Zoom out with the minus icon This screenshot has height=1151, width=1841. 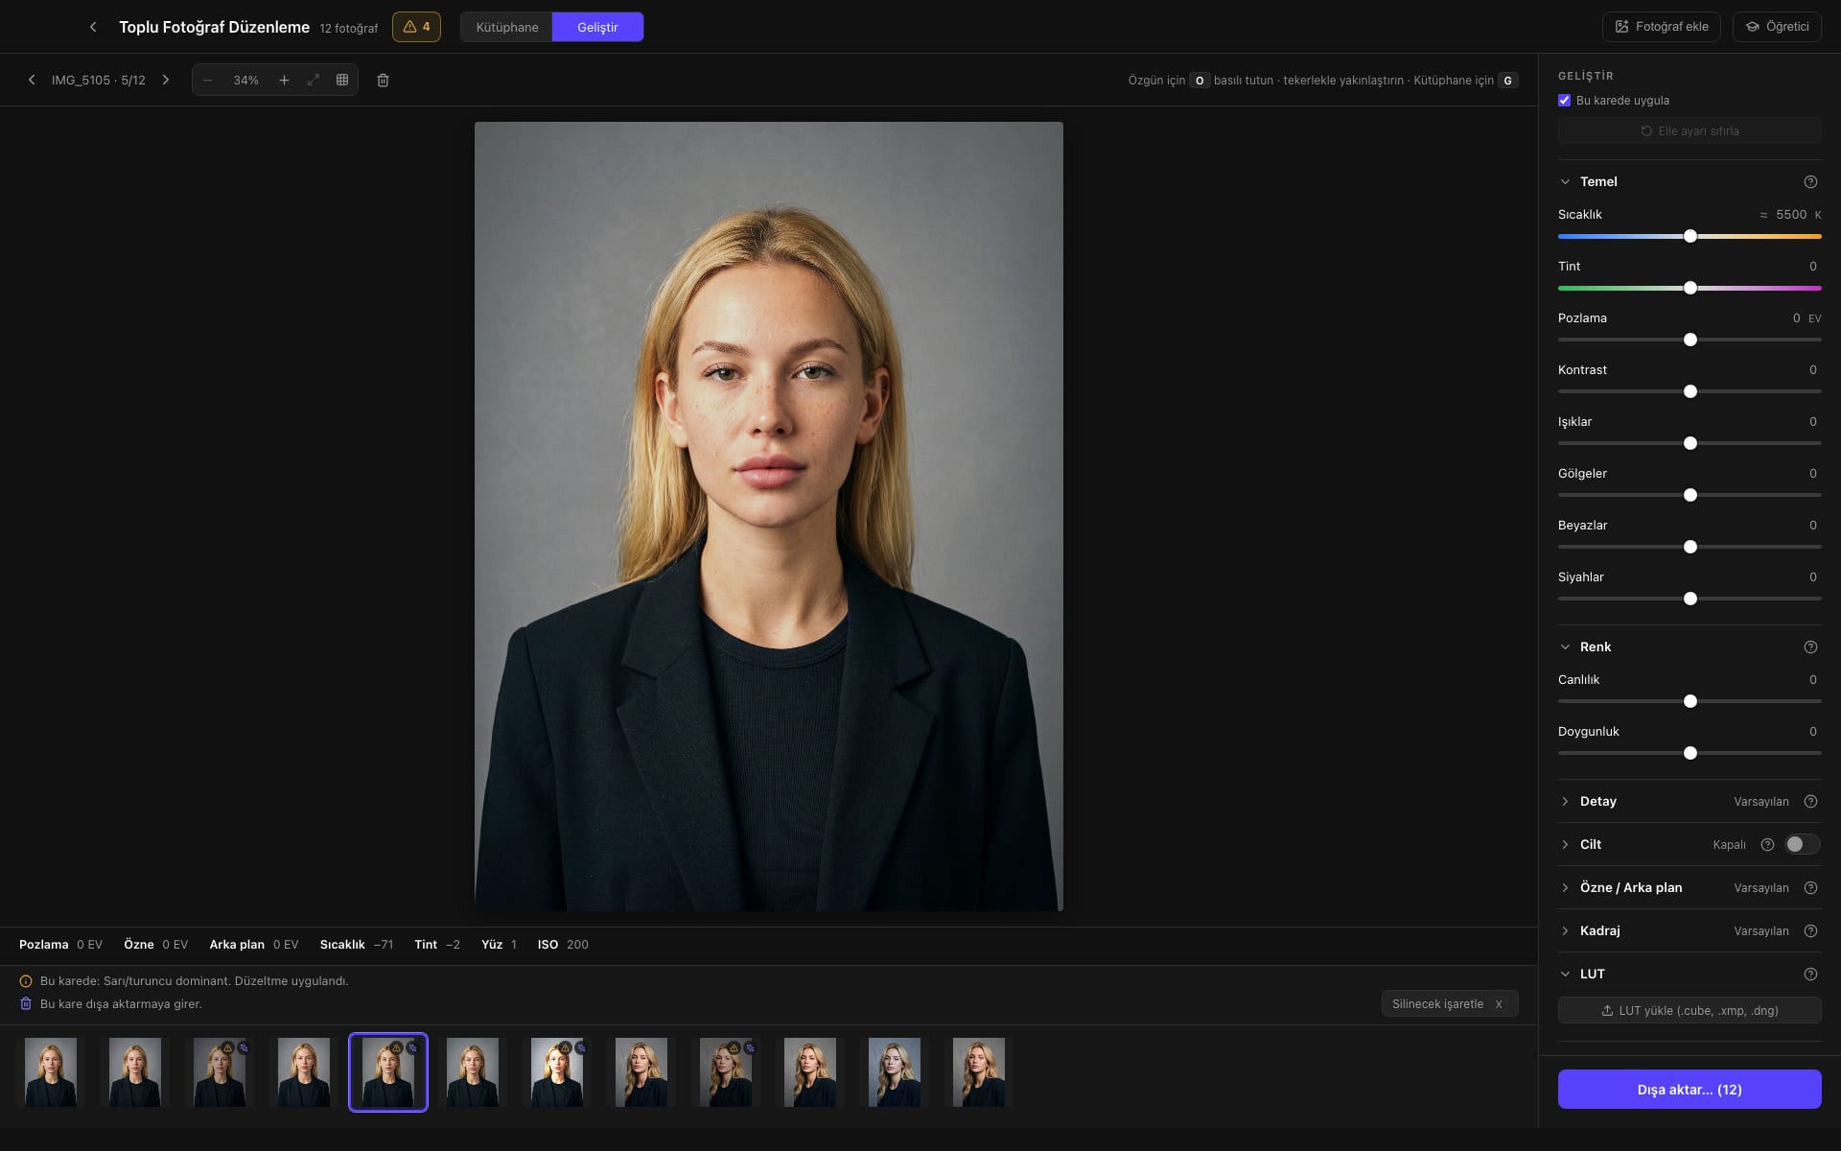tap(207, 80)
